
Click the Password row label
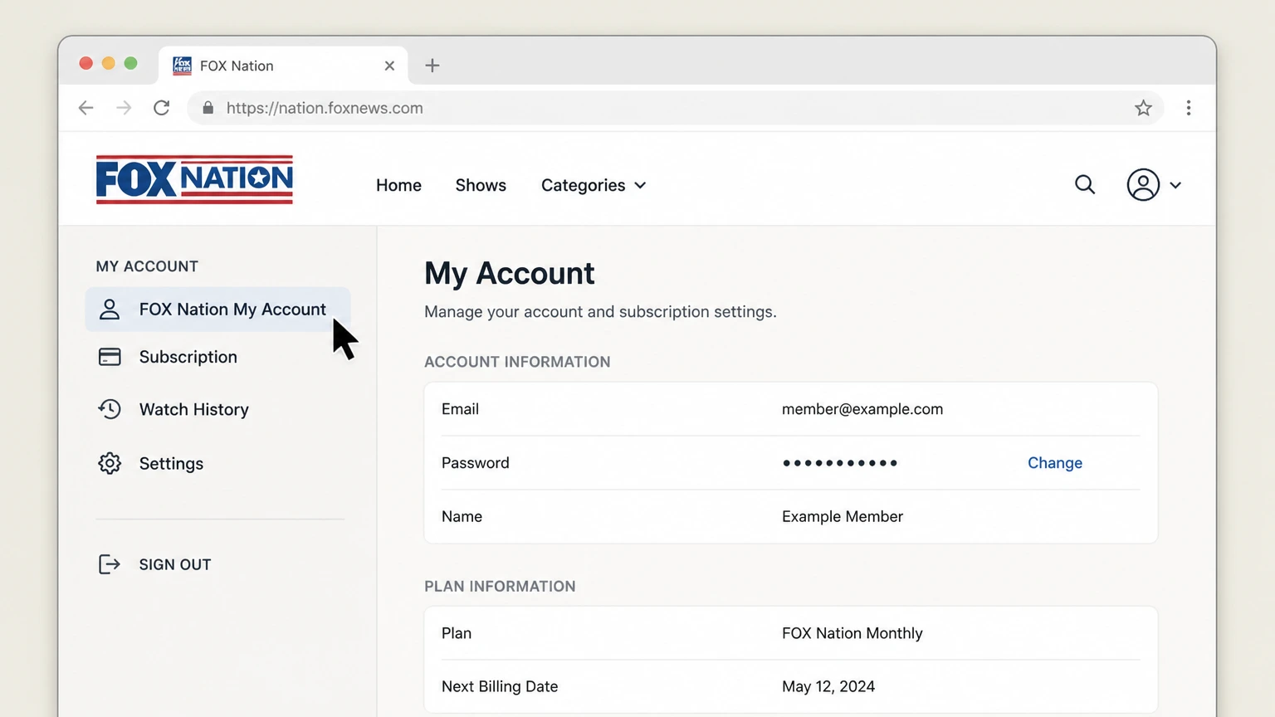pyautogui.click(x=476, y=463)
